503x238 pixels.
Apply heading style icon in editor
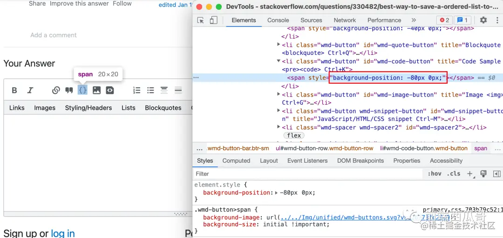click(164, 90)
